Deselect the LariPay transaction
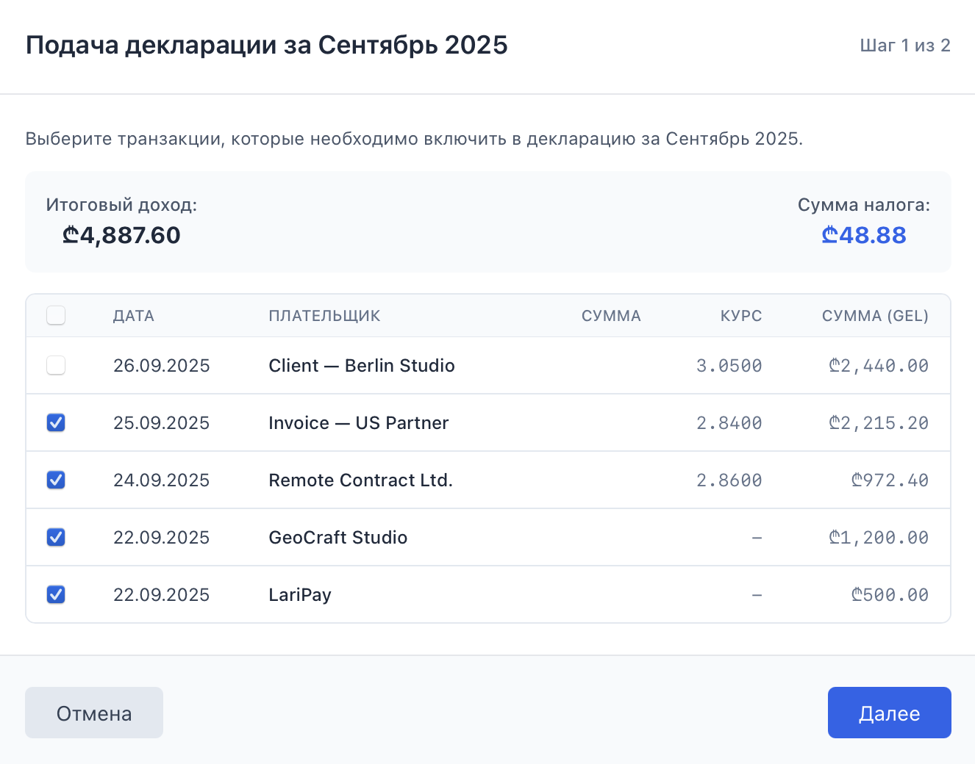This screenshot has height=764, width=975. click(56, 594)
